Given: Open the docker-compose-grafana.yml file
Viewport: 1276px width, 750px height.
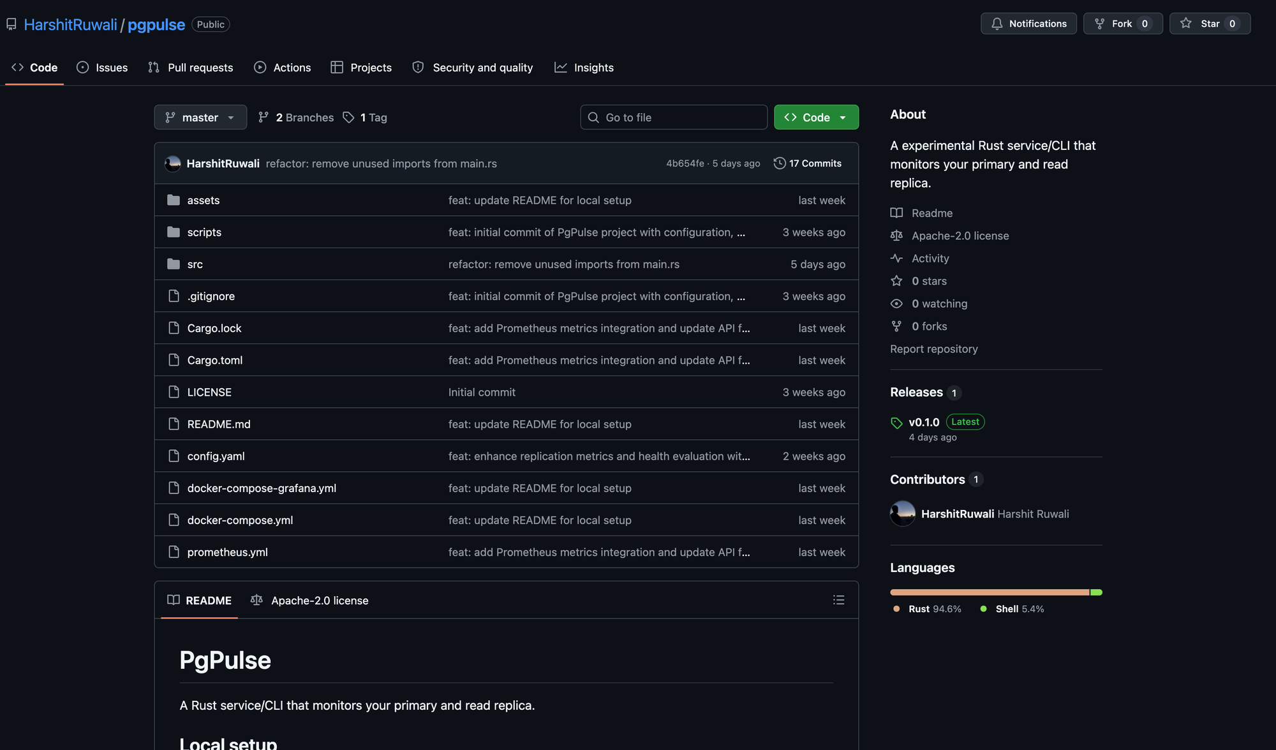Looking at the screenshot, I should click(262, 488).
